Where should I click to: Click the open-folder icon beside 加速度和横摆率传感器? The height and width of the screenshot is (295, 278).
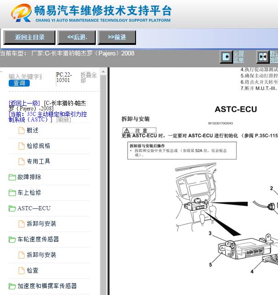(x=12, y=286)
